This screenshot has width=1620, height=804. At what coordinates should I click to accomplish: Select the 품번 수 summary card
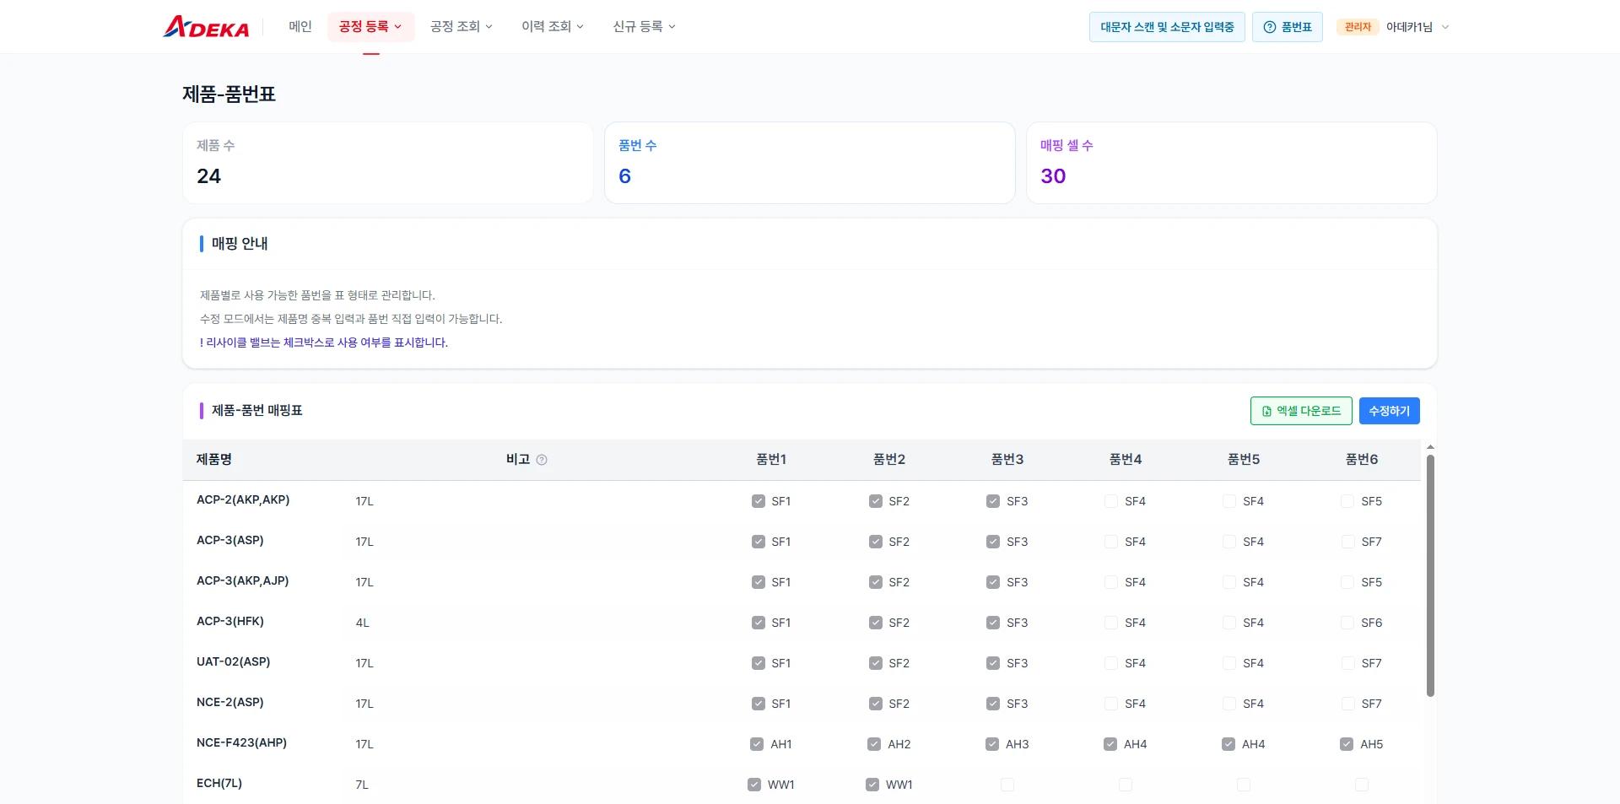[x=810, y=163]
